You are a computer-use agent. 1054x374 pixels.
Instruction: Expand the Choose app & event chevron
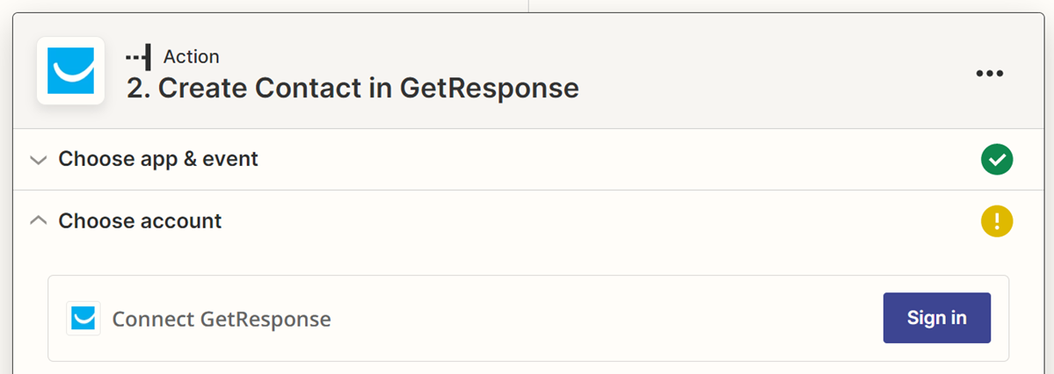pyautogui.click(x=38, y=160)
